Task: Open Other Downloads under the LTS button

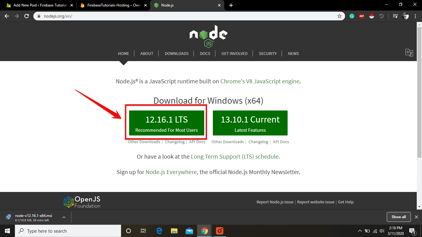Action: click(144, 142)
